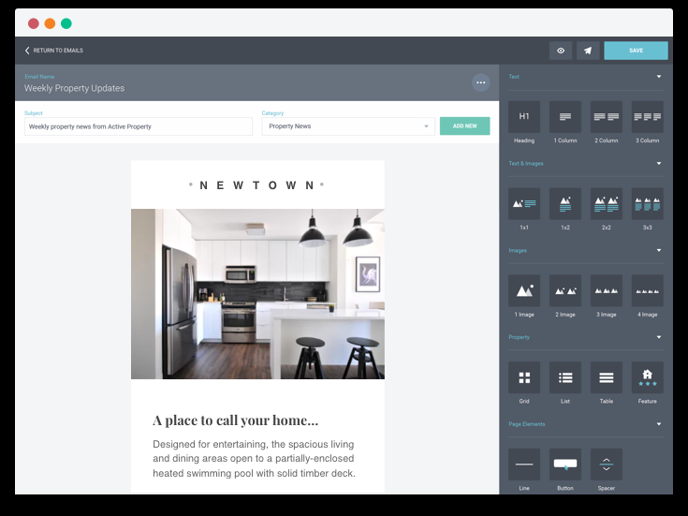
Task: Click the Save button
Action: pos(636,51)
